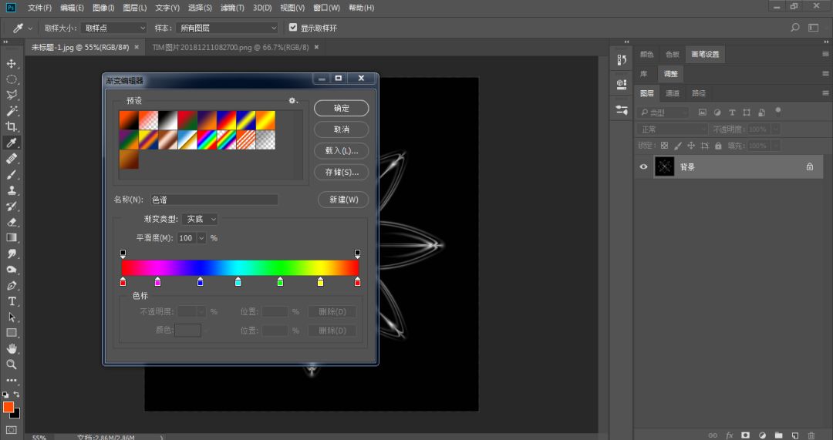Select the Eraser tool
Screen dimensions: 833x440
tap(12, 222)
